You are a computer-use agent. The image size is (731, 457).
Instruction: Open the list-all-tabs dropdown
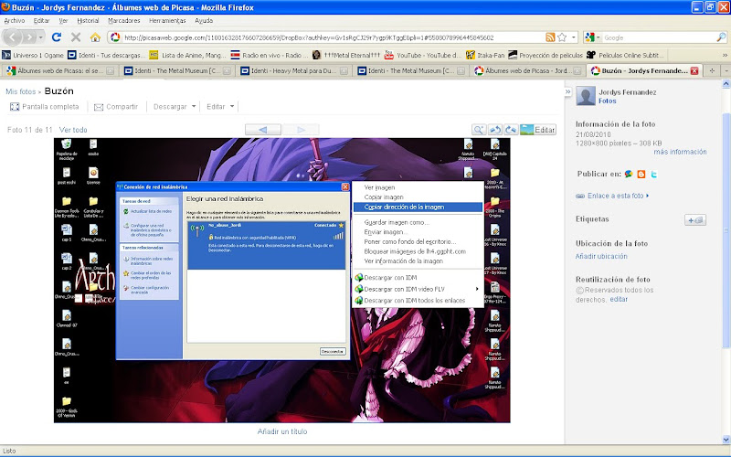726,71
